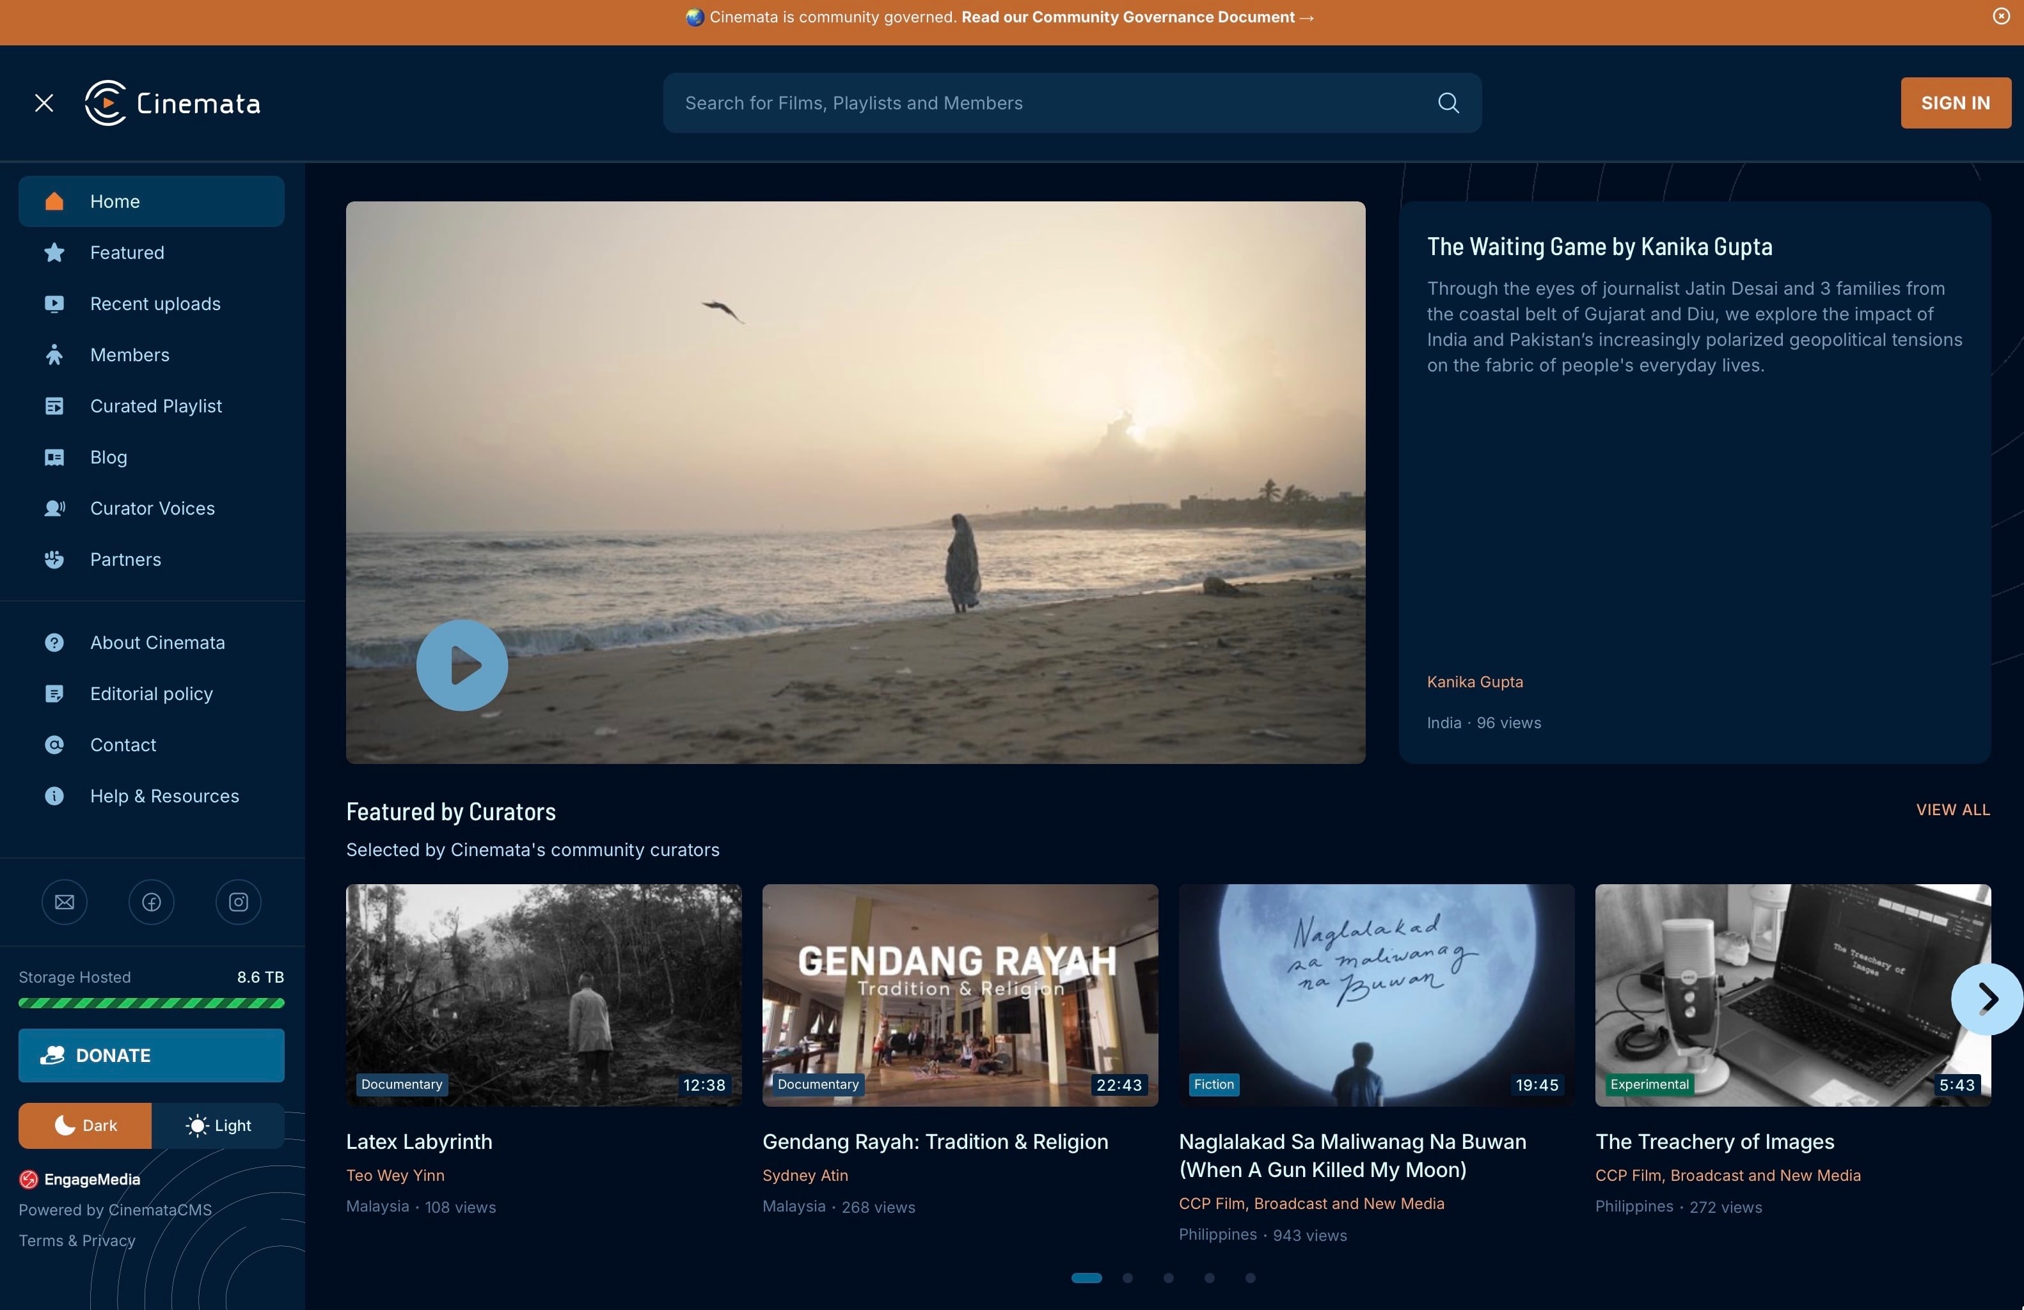The height and width of the screenshot is (1310, 2024).
Task: Click the Members person icon
Action: (54, 354)
